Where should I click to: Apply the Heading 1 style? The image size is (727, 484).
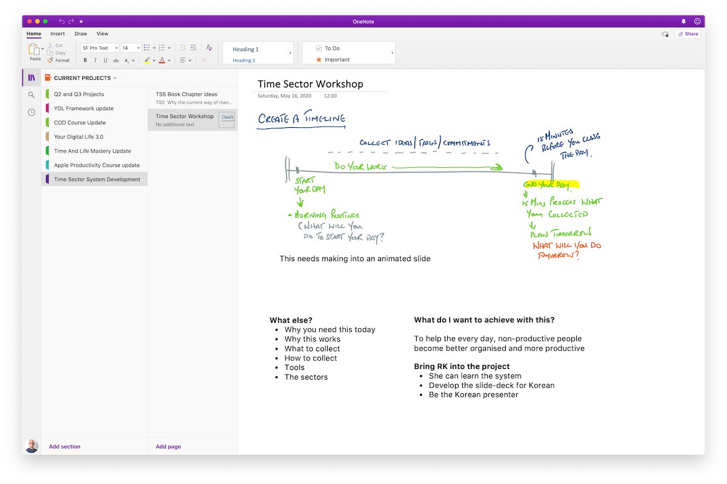[245, 49]
